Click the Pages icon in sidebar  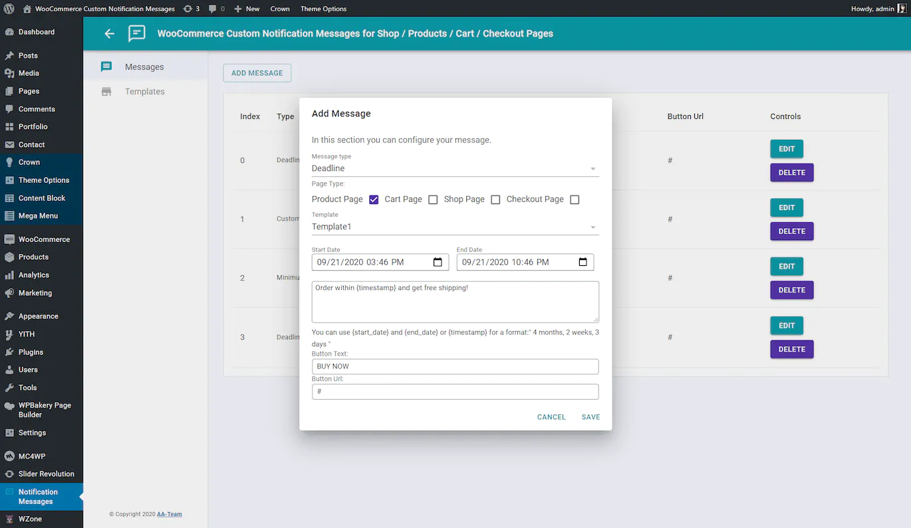(9, 91)
